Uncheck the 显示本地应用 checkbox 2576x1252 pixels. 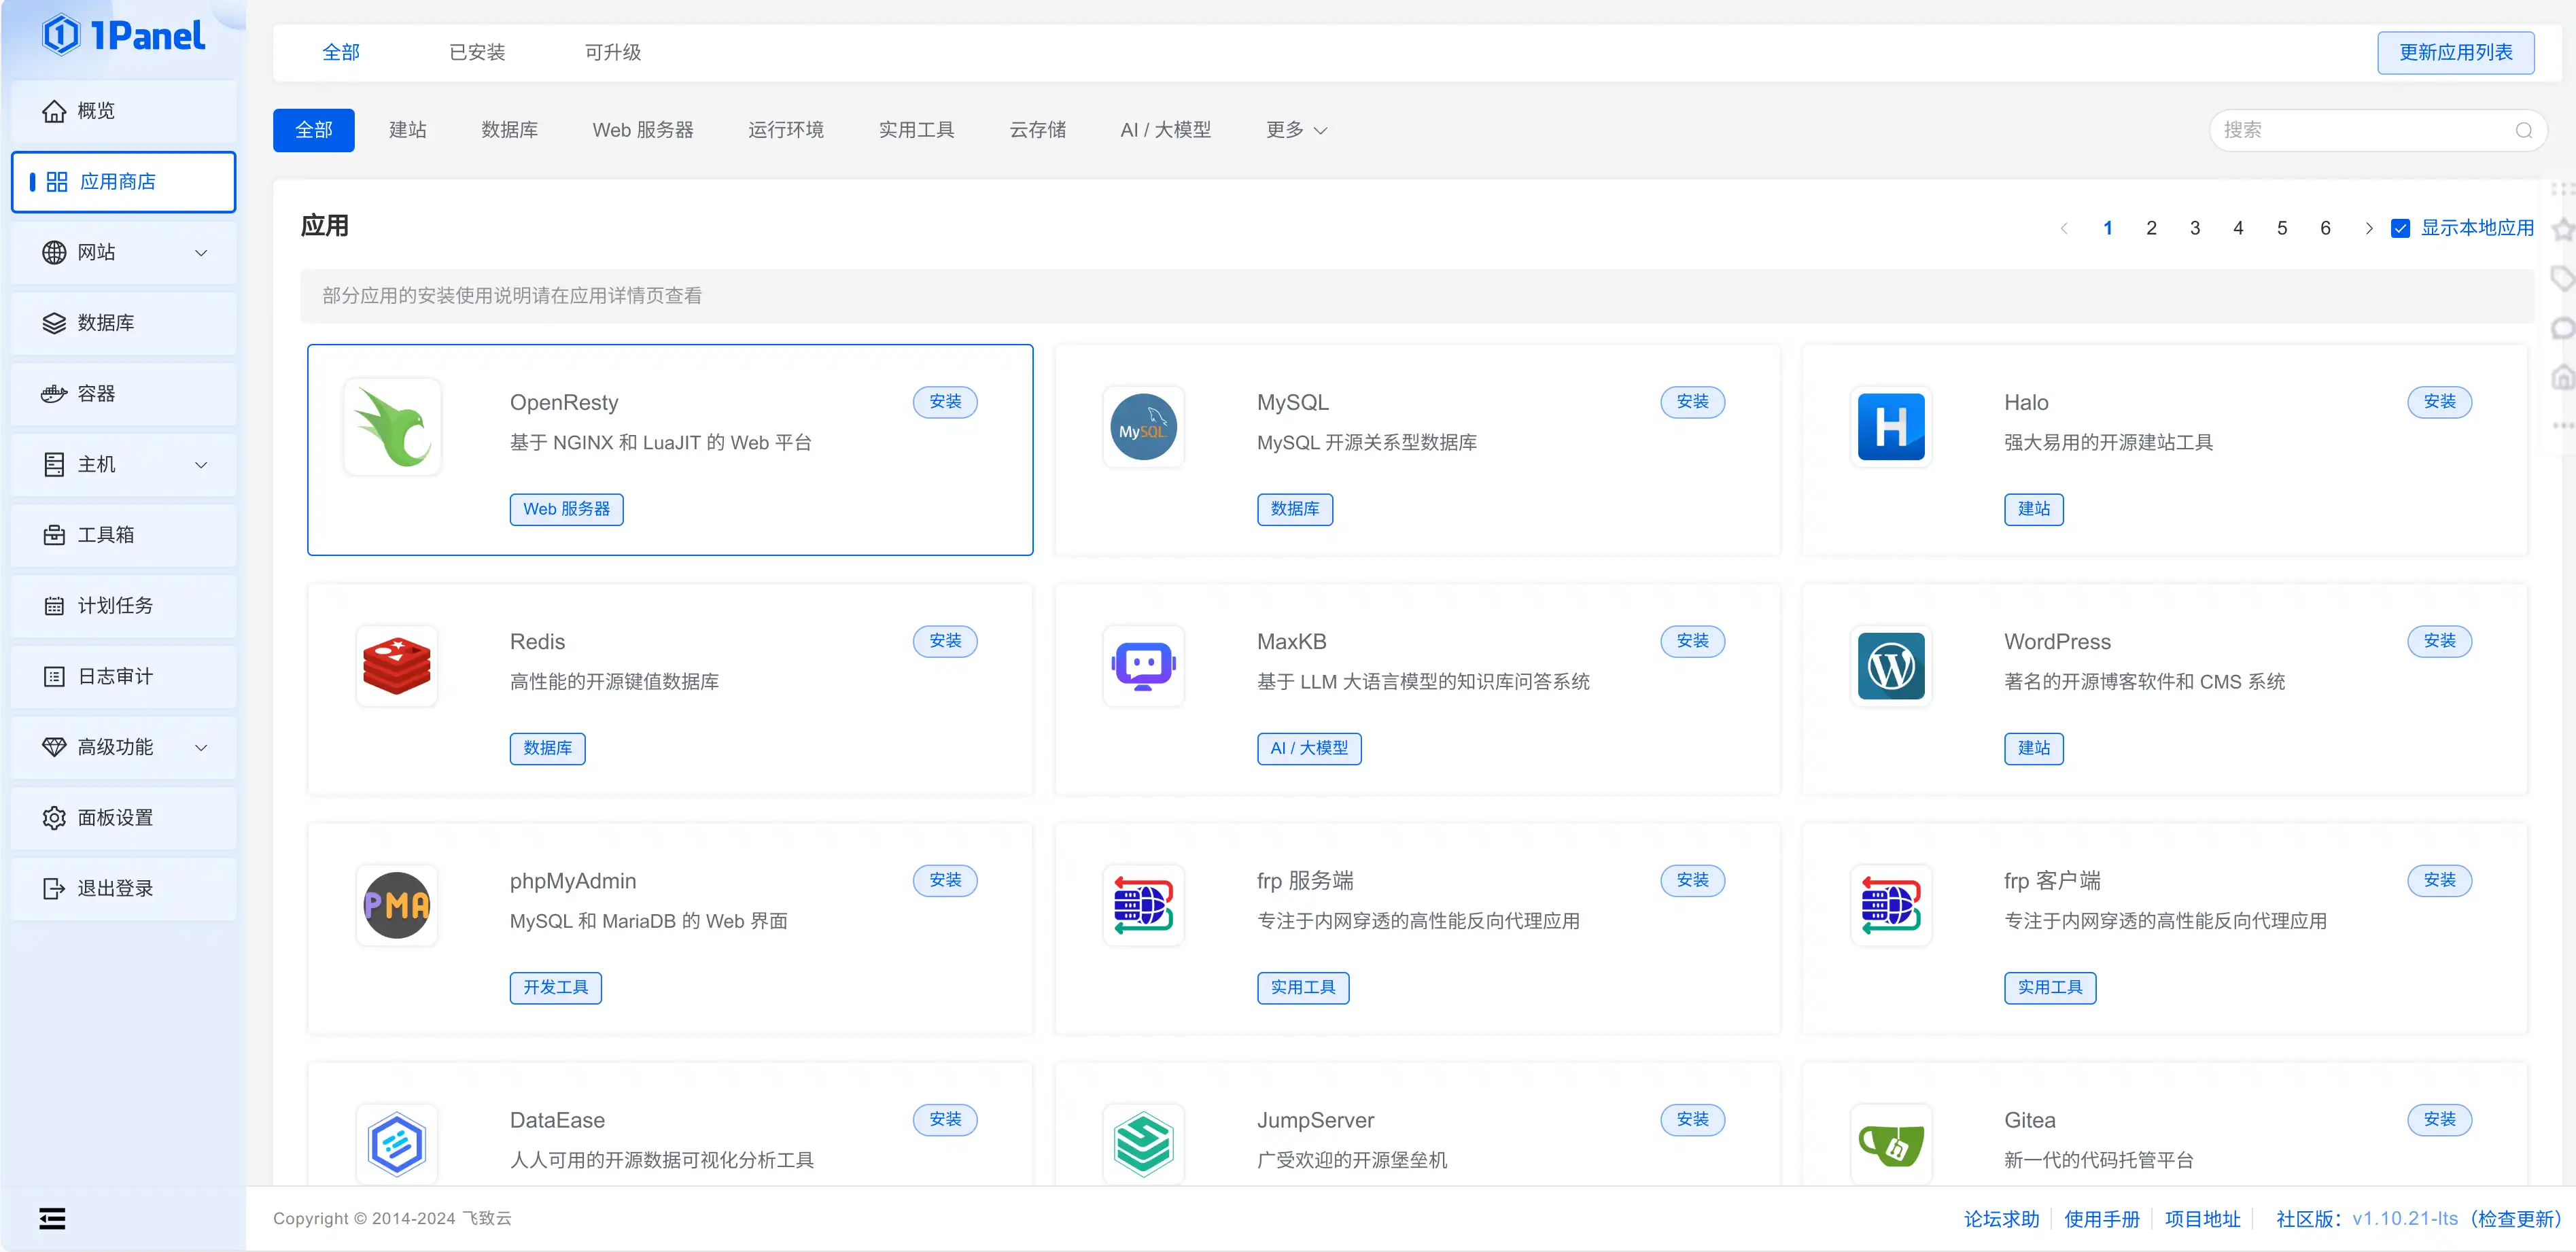pyautogui.click(x=2400, y=228)
